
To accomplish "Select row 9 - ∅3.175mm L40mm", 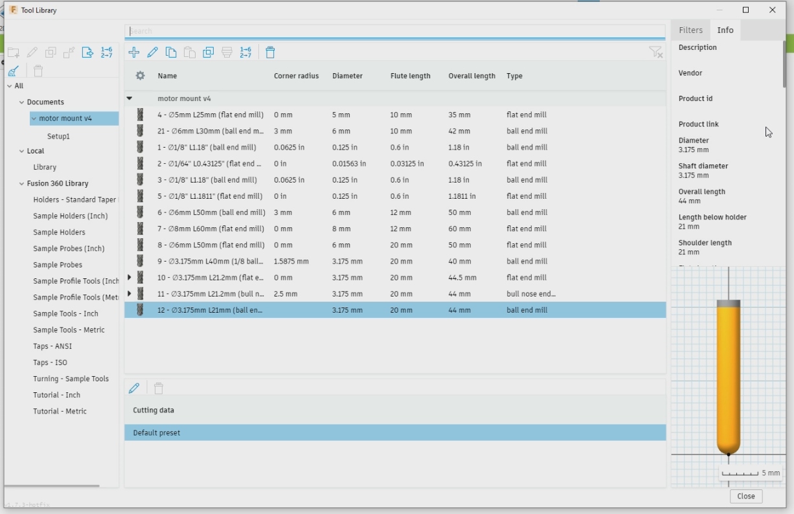I will click(x=395, y=261).
